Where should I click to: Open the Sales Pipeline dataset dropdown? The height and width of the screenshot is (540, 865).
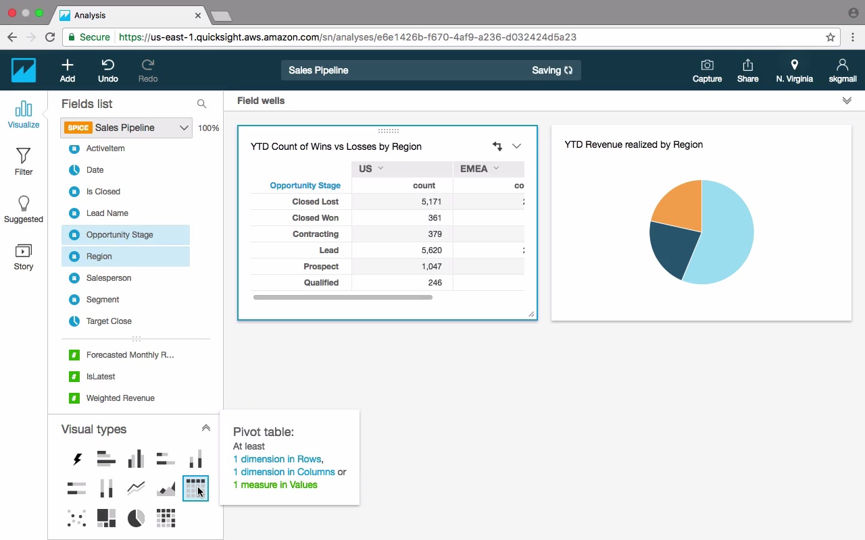(127, 128)
